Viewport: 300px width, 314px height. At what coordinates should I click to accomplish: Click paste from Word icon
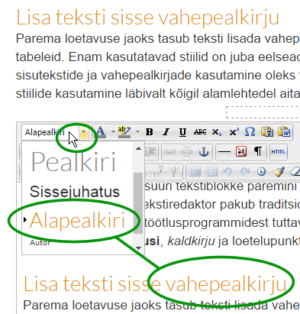(x=284, y=132)
